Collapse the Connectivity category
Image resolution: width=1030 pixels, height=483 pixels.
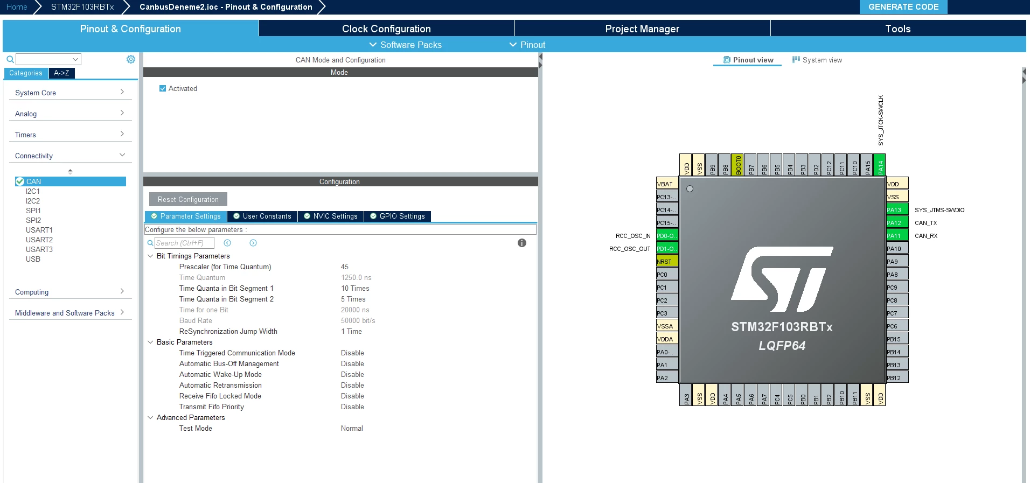pos(70,156)
